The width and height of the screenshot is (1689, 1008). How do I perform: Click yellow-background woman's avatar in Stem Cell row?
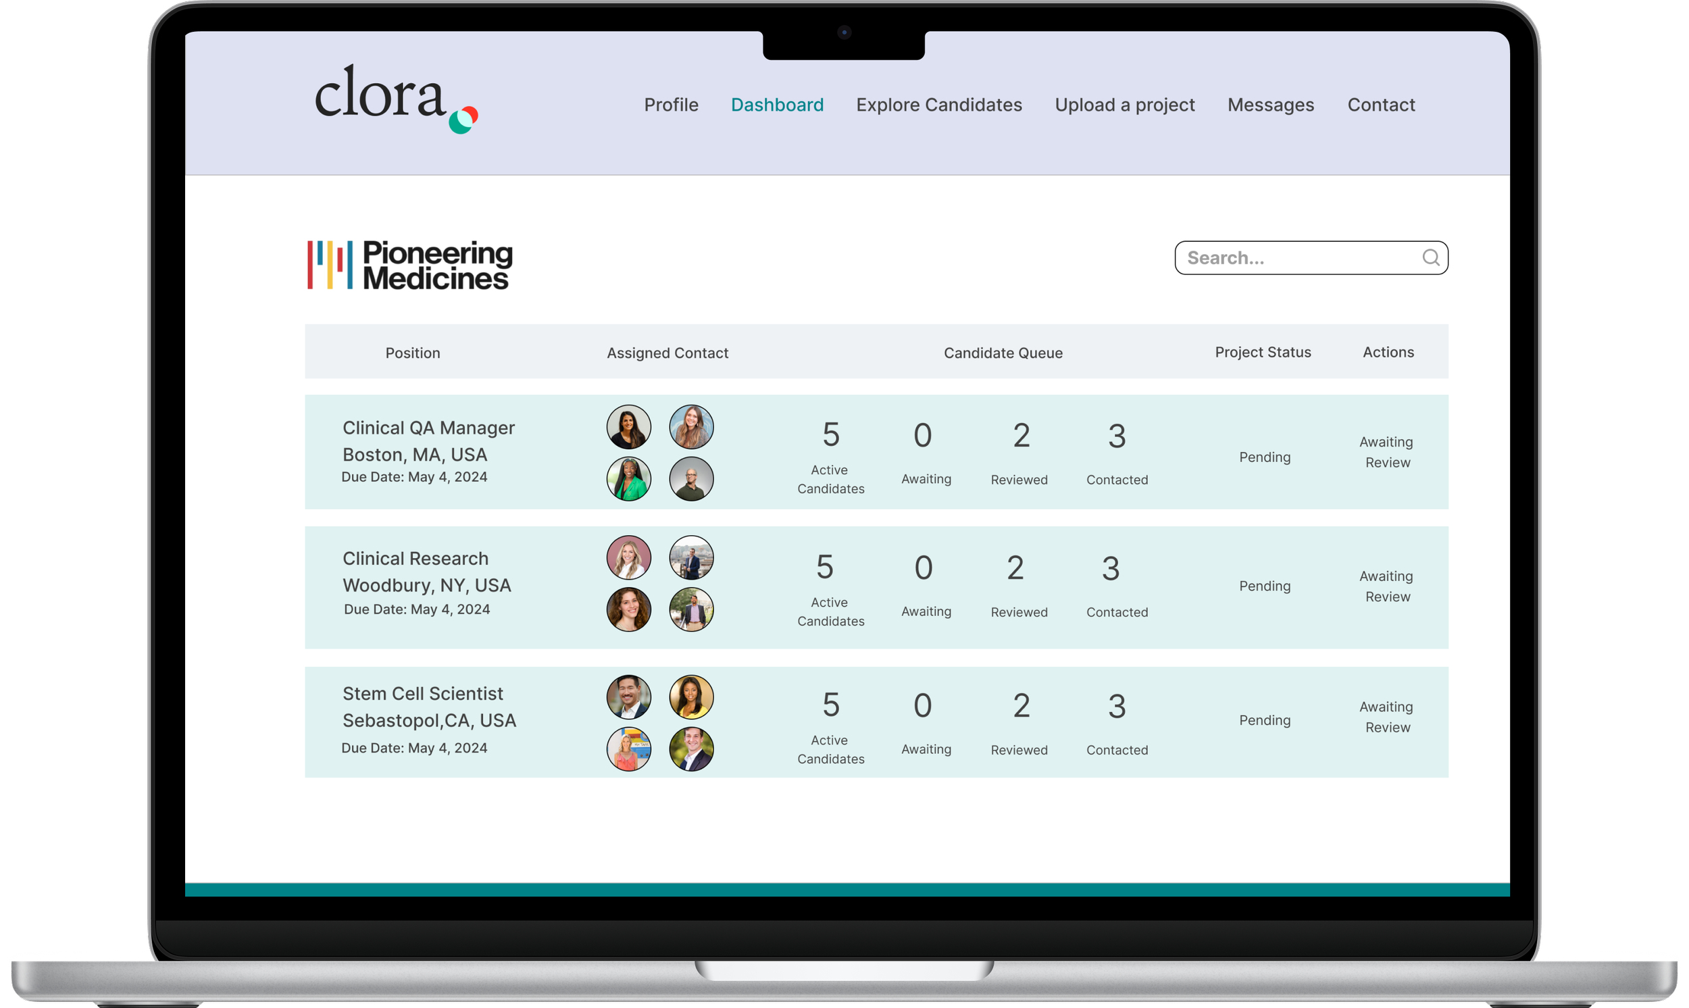pyautogui.click(x=691, y=697)
